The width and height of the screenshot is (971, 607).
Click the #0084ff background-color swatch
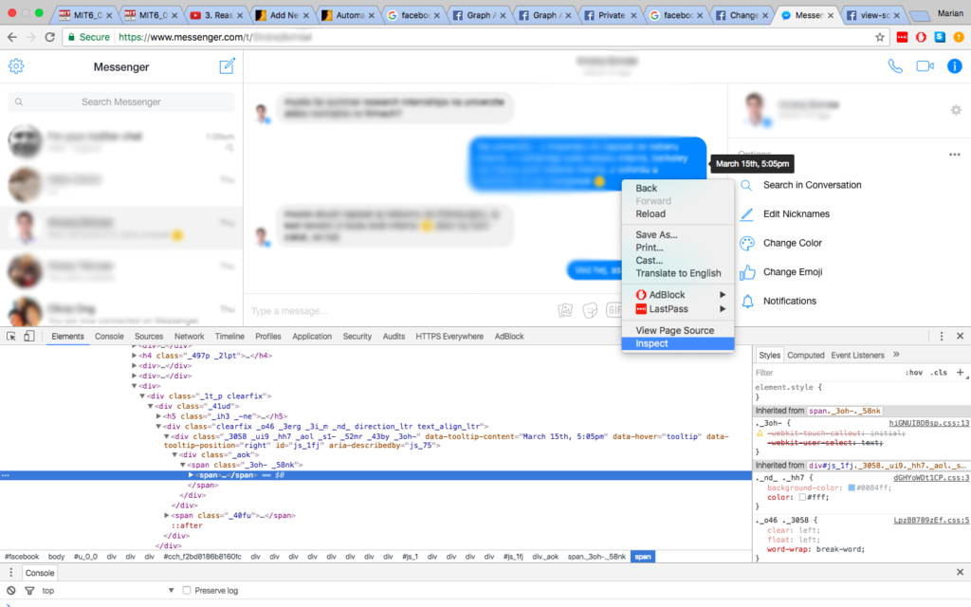click(x=852, y=487)
